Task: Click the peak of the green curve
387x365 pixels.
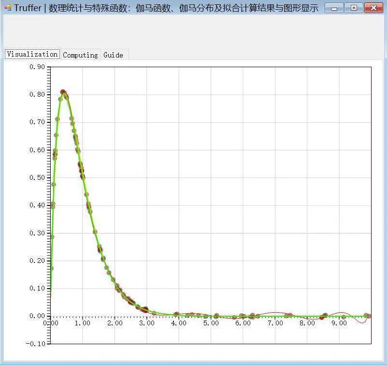Action: click(63, 92)
